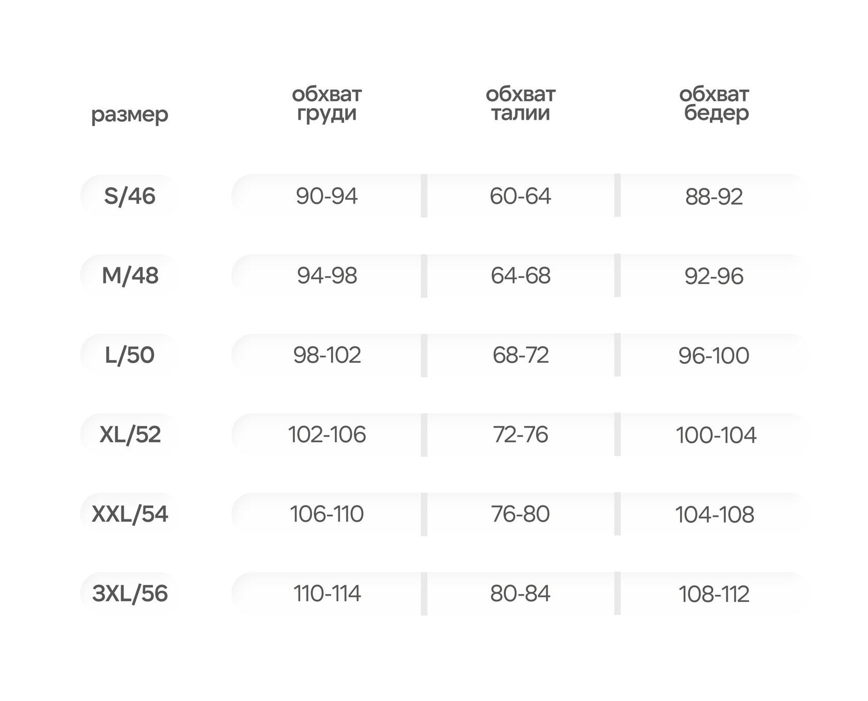Click chest value 98-102 cell

(x=327, y=355)
